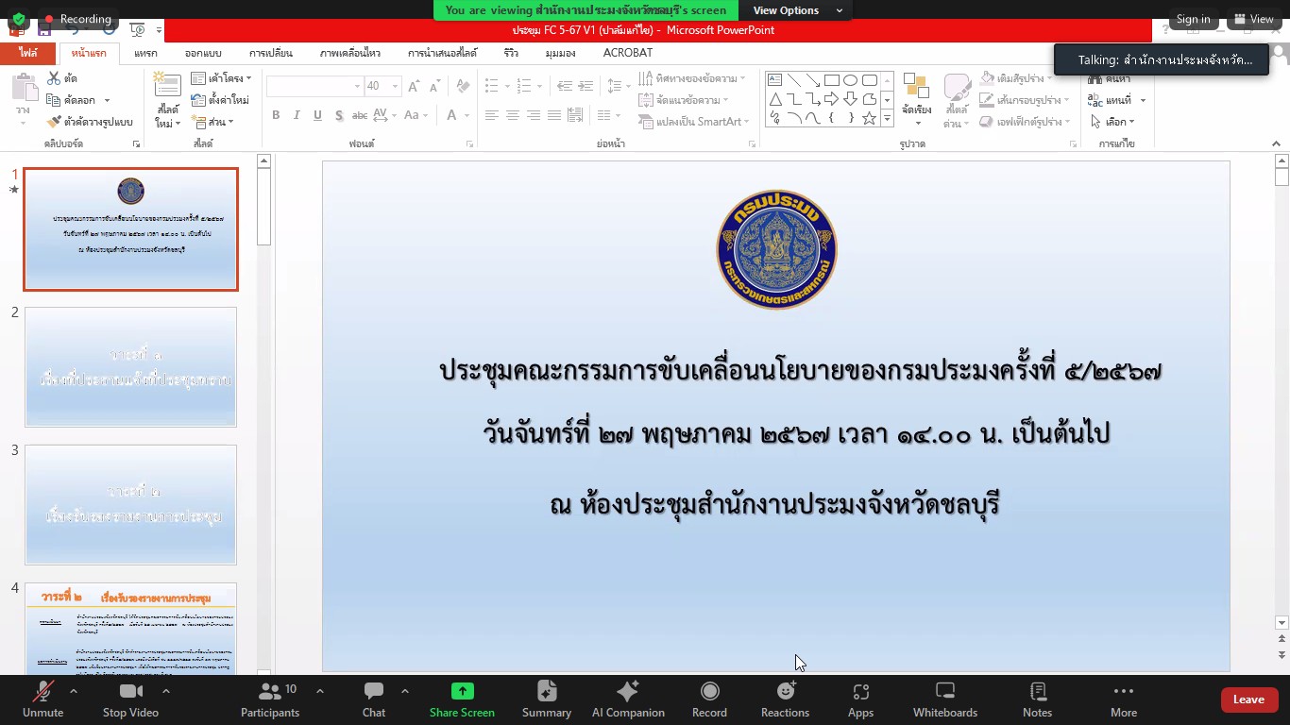Center paragraph text in ribbon
1290x725 pixels.
tap(513, 115)
